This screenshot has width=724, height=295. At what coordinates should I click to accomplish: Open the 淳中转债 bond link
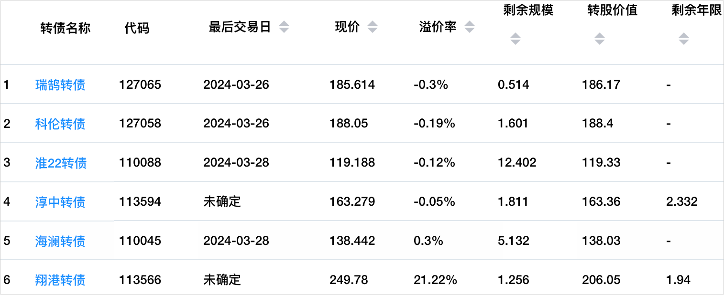(x=60, y=202)
